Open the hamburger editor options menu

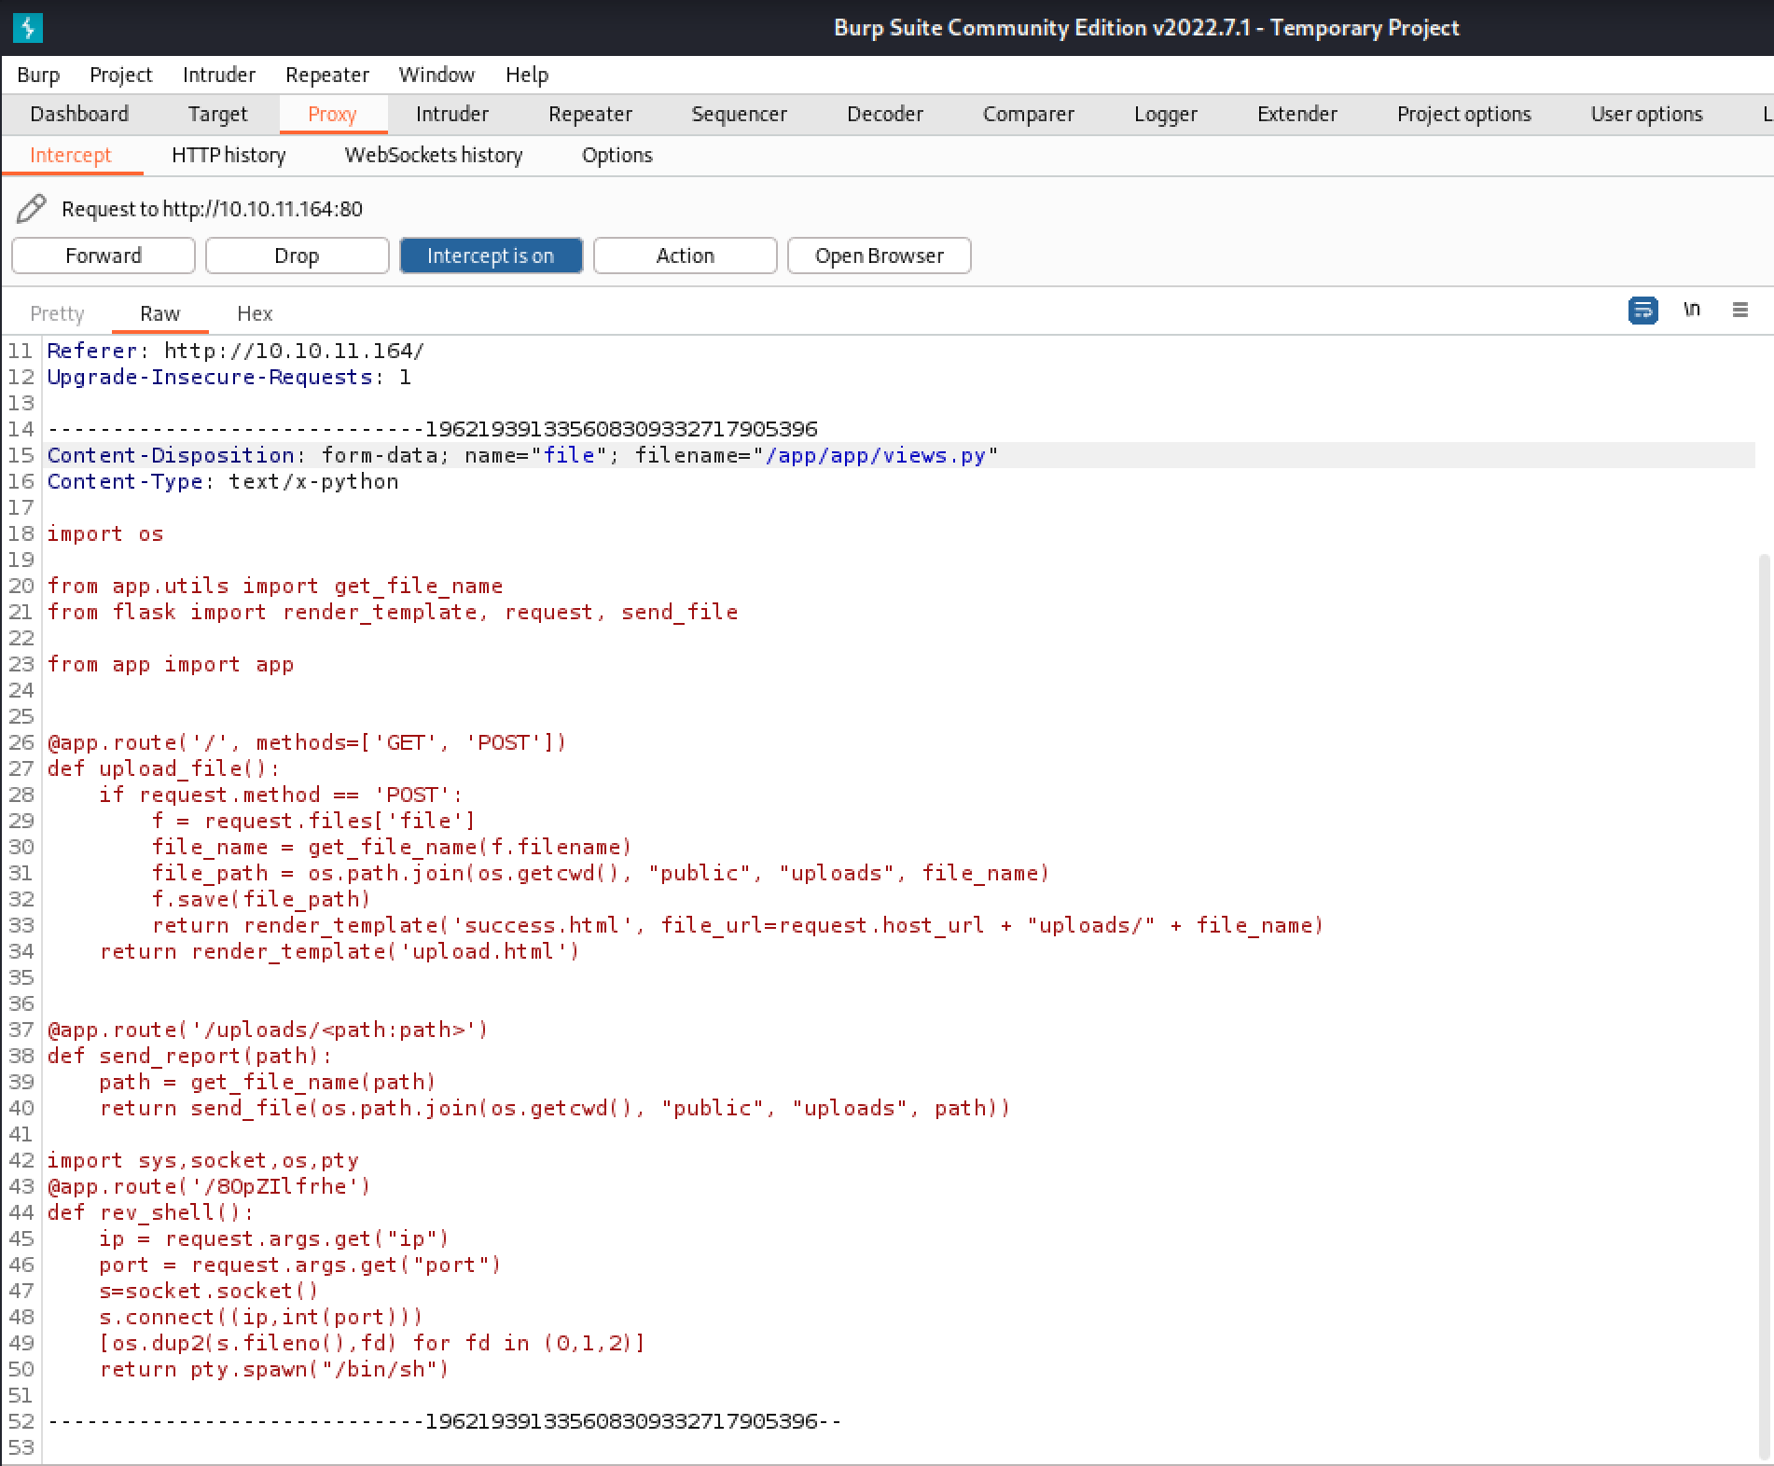point(1739,310)
